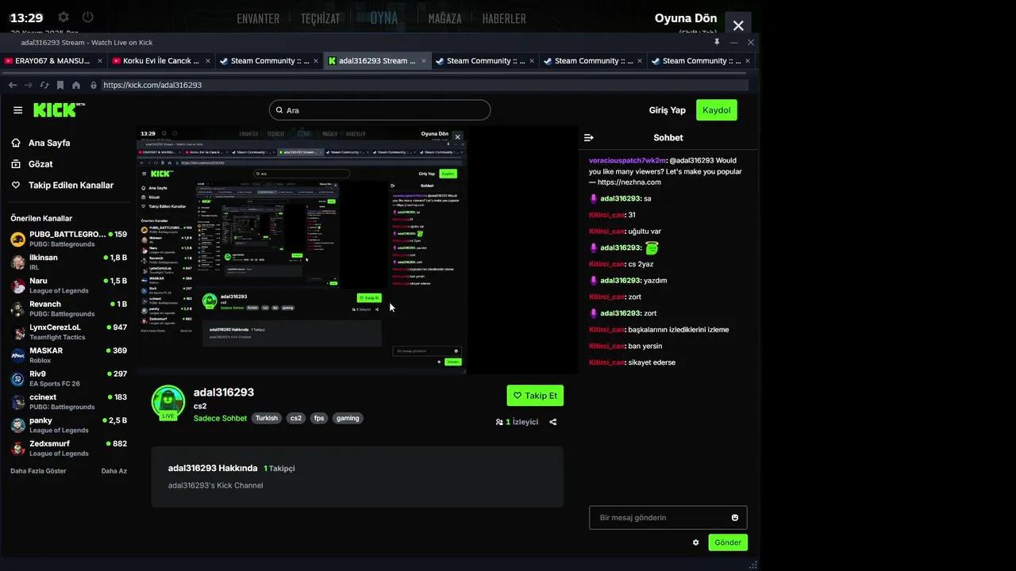Click the Giriş Yap login button

(667, 110)
